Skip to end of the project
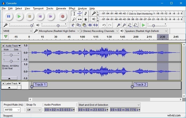186x118 pixels. pyautogui.click(x=51, y=16)
